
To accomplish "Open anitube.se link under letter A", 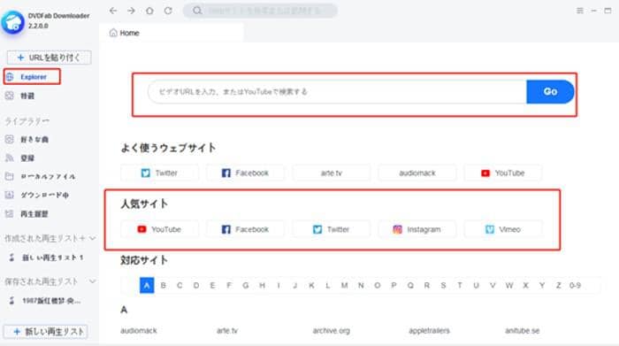I will pyautogui.click(x=523, y=331).
